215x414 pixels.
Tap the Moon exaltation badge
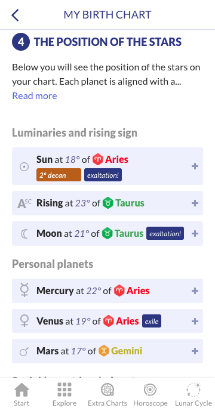(165, 234)
